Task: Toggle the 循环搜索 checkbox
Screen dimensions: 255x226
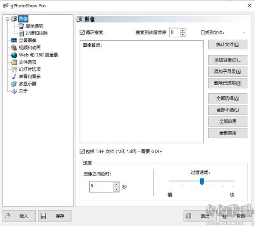Action: tap(82, 32)
